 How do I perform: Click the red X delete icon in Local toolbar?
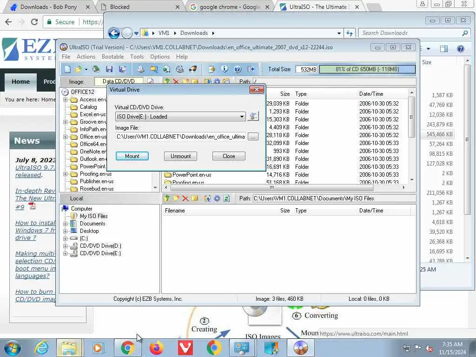point(185,198)
